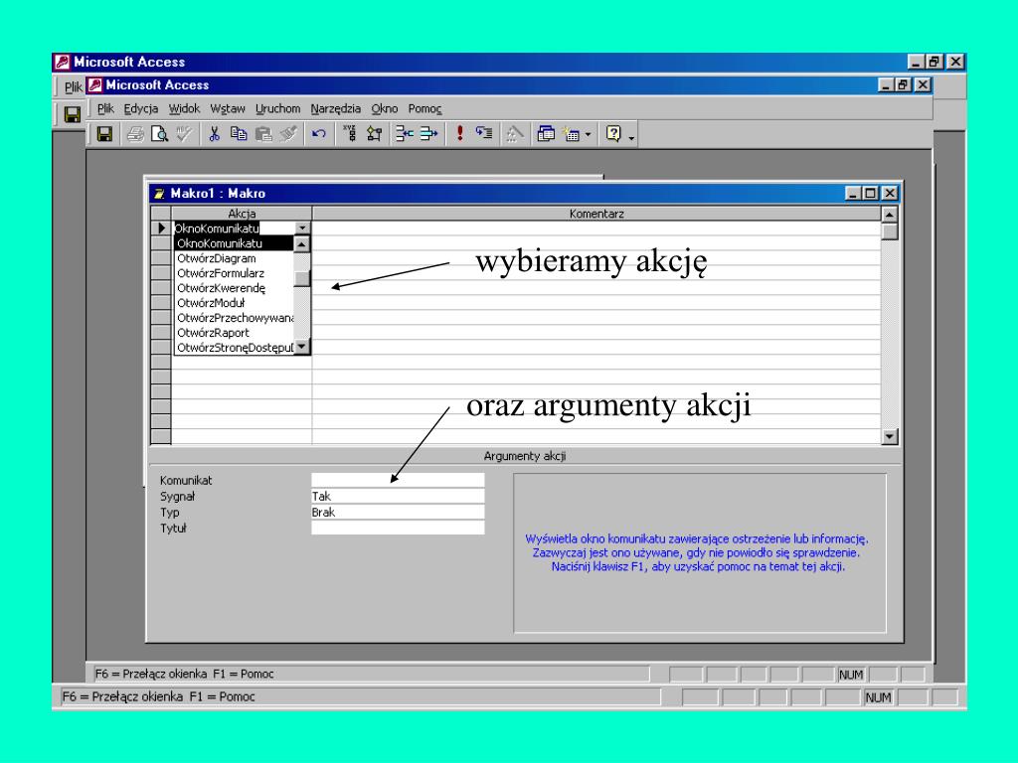Open the Pomoc menu
The width and height of the screenshot is (1018, 763).
coord(424,108)
